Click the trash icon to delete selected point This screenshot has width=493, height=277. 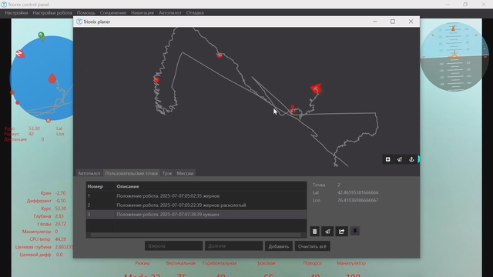(x=314, y=232)
